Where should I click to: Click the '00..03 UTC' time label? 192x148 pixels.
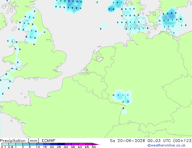pos(159,141)
